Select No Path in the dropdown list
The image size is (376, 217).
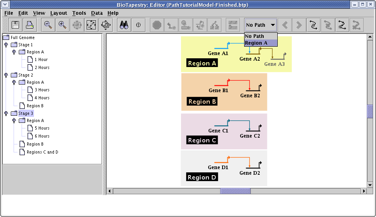261,36
